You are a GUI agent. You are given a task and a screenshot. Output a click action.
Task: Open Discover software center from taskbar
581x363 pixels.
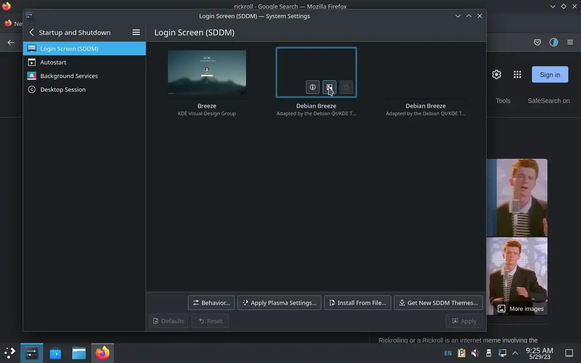[x=55, y=353]
